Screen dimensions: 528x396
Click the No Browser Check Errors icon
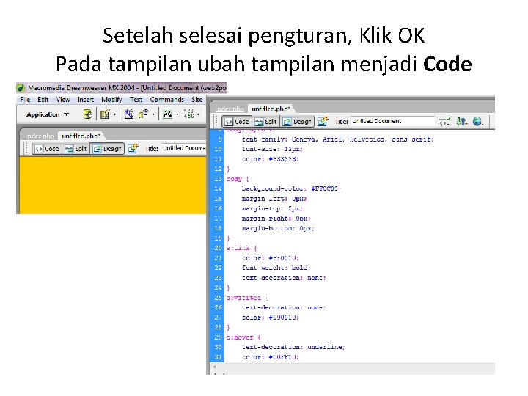click(x=445, y=121)
